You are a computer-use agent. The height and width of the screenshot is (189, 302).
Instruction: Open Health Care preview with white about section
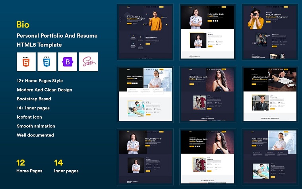[x=207, y=32]
